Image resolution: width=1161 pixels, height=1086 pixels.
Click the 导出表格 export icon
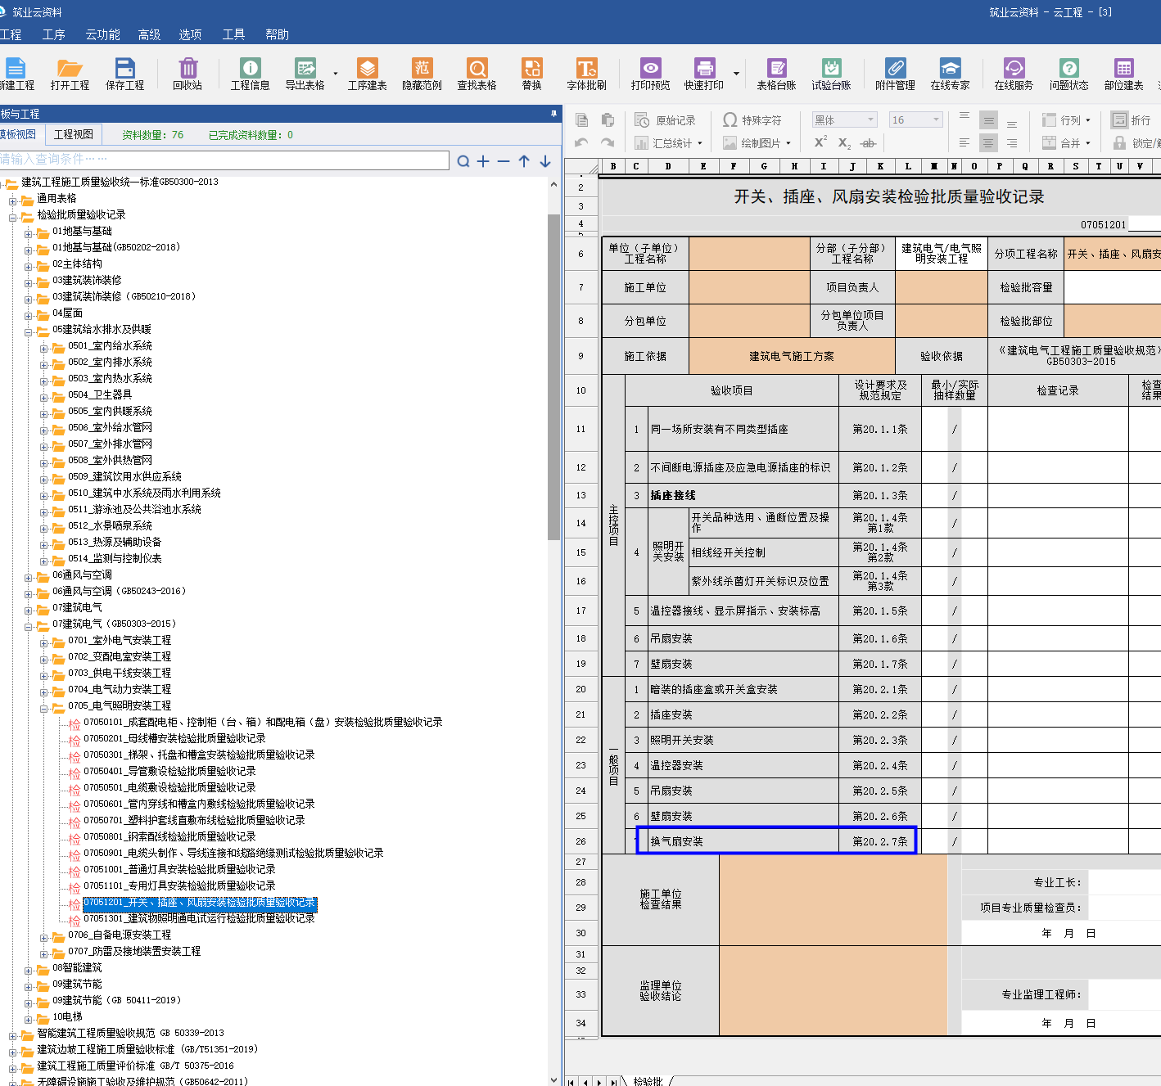click(305, 74)
